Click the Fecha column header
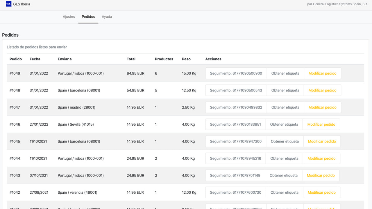The height and width of the screenshot is (209, 372). pyautogui.click(x=35, y=59)
